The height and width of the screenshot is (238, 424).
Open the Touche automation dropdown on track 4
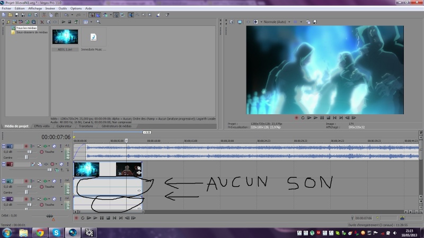tap(61, 205)
